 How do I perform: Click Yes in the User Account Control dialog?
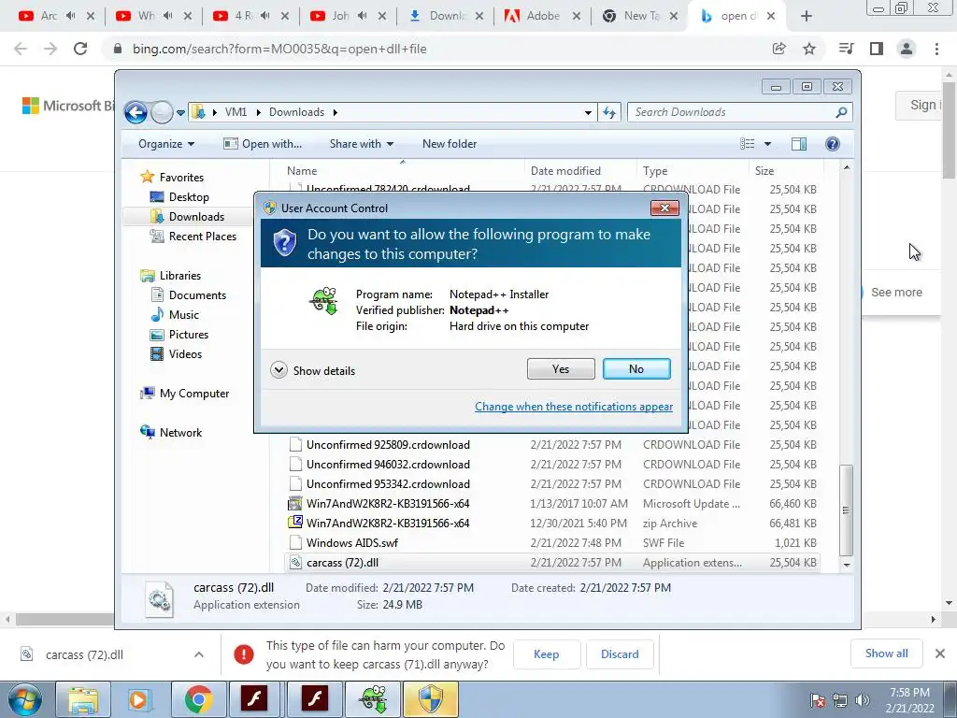click(561, 368)
